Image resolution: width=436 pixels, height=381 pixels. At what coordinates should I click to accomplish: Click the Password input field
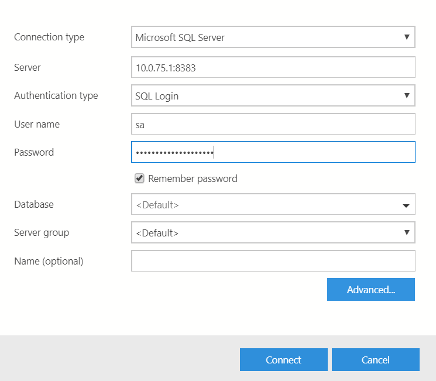(273, 152)
